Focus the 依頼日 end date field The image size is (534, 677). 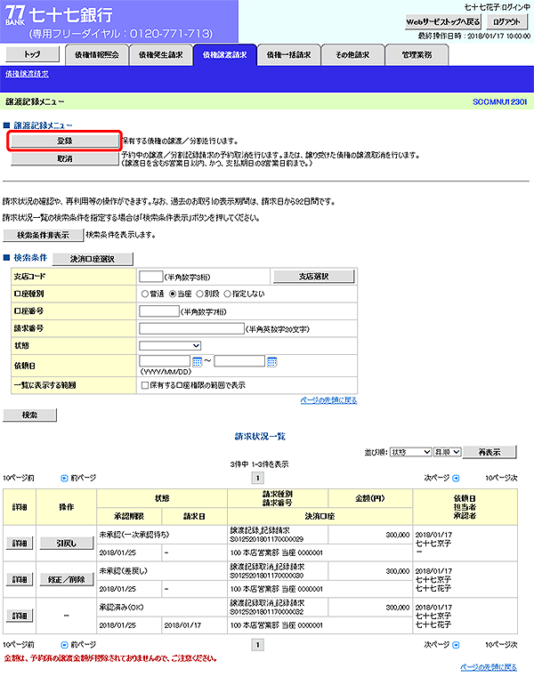tap(239, 361)
